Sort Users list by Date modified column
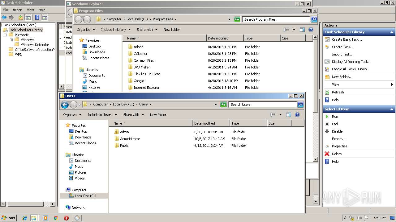 pos(211,123)
